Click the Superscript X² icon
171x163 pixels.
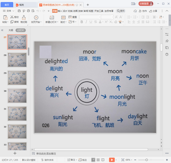tap(106, 22)
